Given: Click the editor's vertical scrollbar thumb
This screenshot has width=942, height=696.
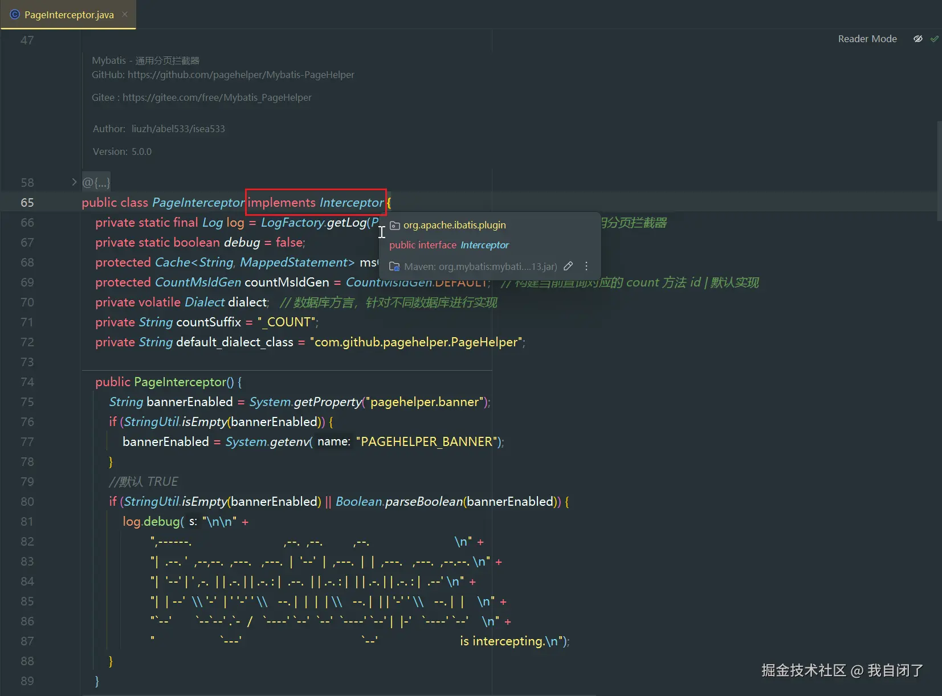Looking at the screenshot, I should pos(939,171).
